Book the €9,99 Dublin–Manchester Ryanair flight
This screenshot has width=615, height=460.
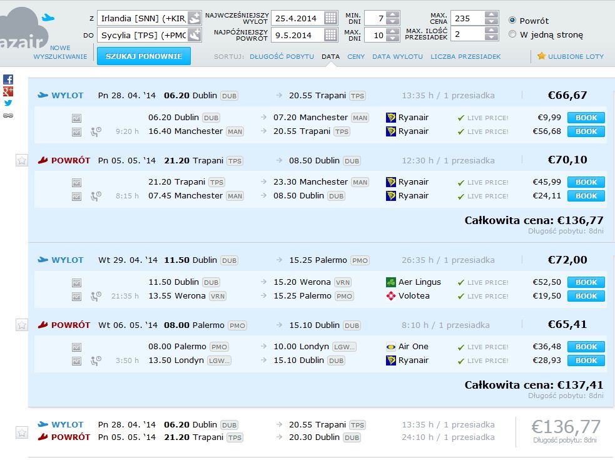[586, 118]
